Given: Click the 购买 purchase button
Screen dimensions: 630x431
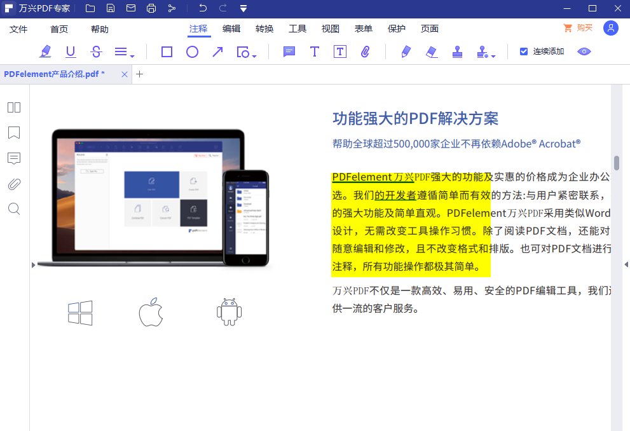Looking at the screenshot, I should coord(578,28).
